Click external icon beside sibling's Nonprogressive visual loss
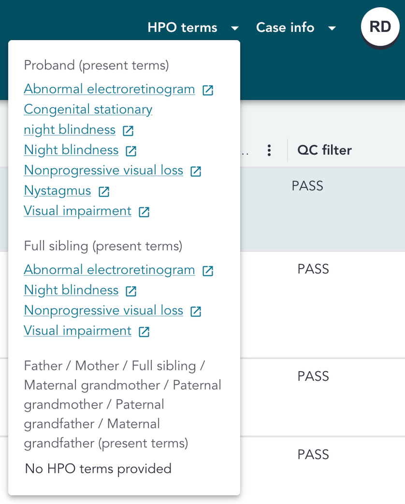Image resolution: width=405 pixels, height=504 pixels. click(196, 311)
